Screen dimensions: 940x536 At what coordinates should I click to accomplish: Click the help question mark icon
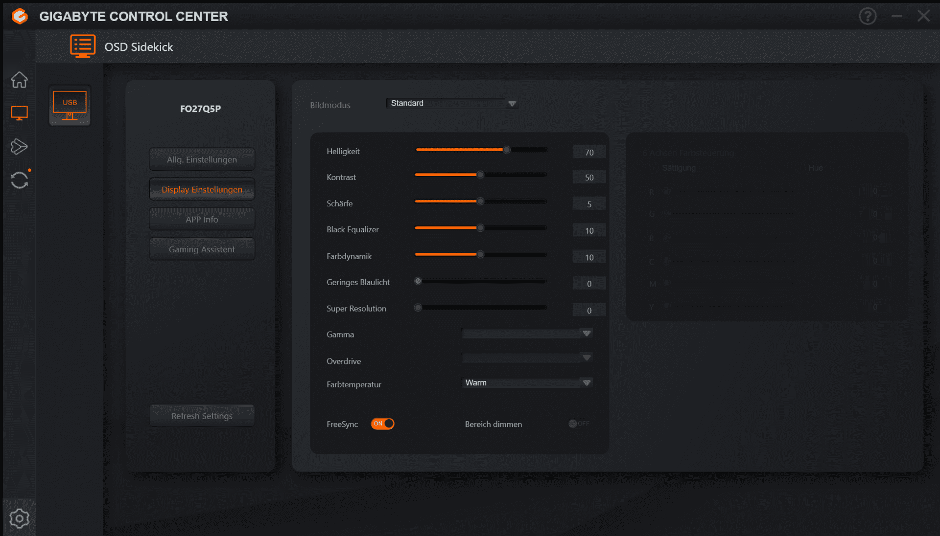[x=868, y=16]
